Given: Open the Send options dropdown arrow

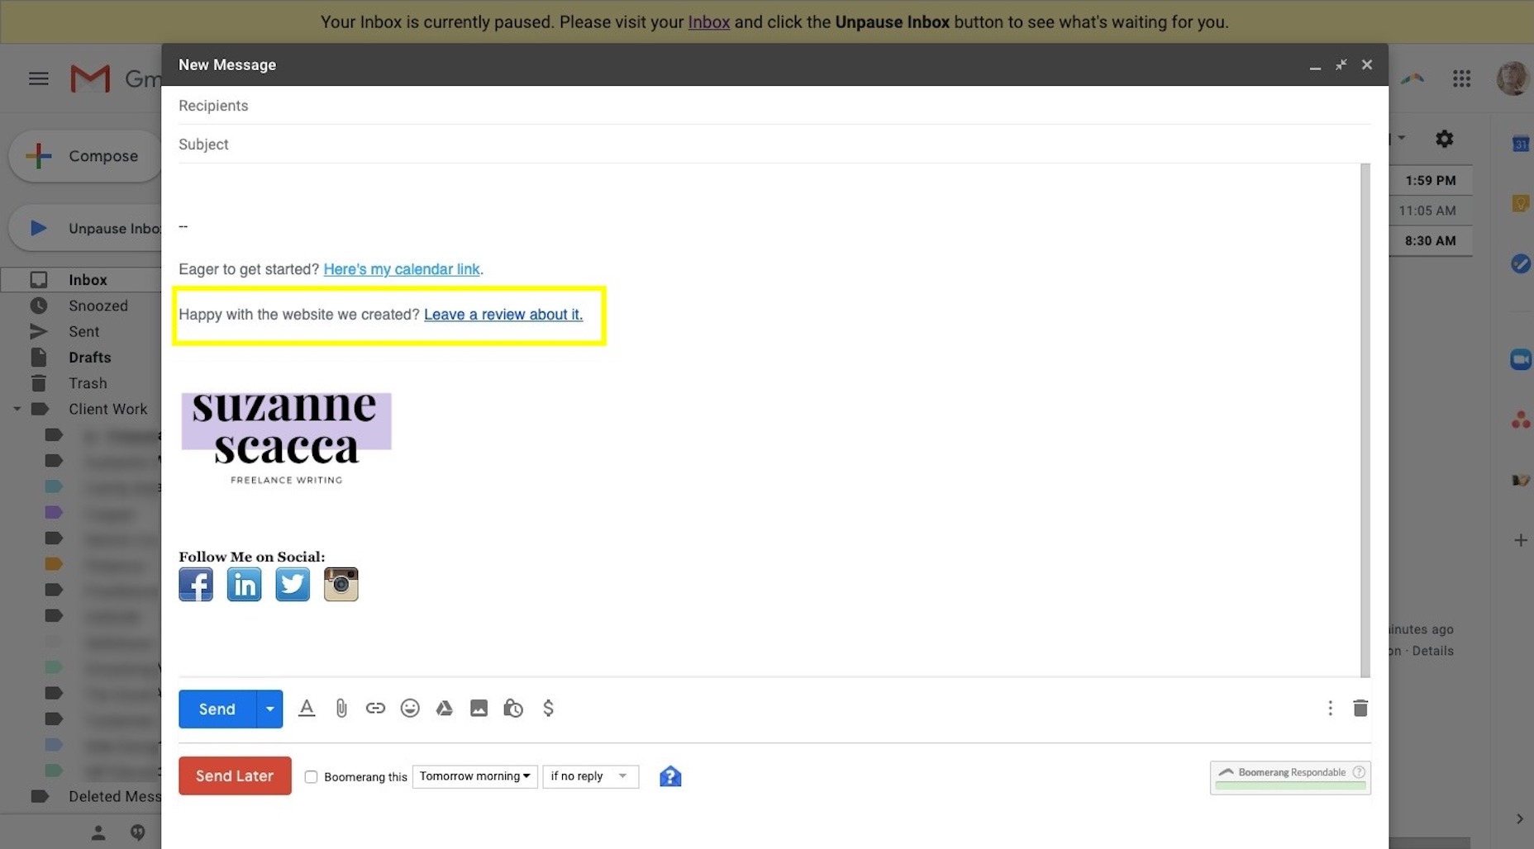Looking at the screenshot, I should (269, 709).
